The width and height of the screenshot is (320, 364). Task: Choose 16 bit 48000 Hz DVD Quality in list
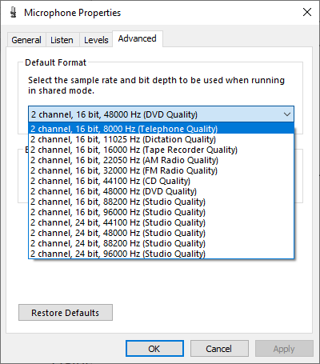[x=161, y=191]
